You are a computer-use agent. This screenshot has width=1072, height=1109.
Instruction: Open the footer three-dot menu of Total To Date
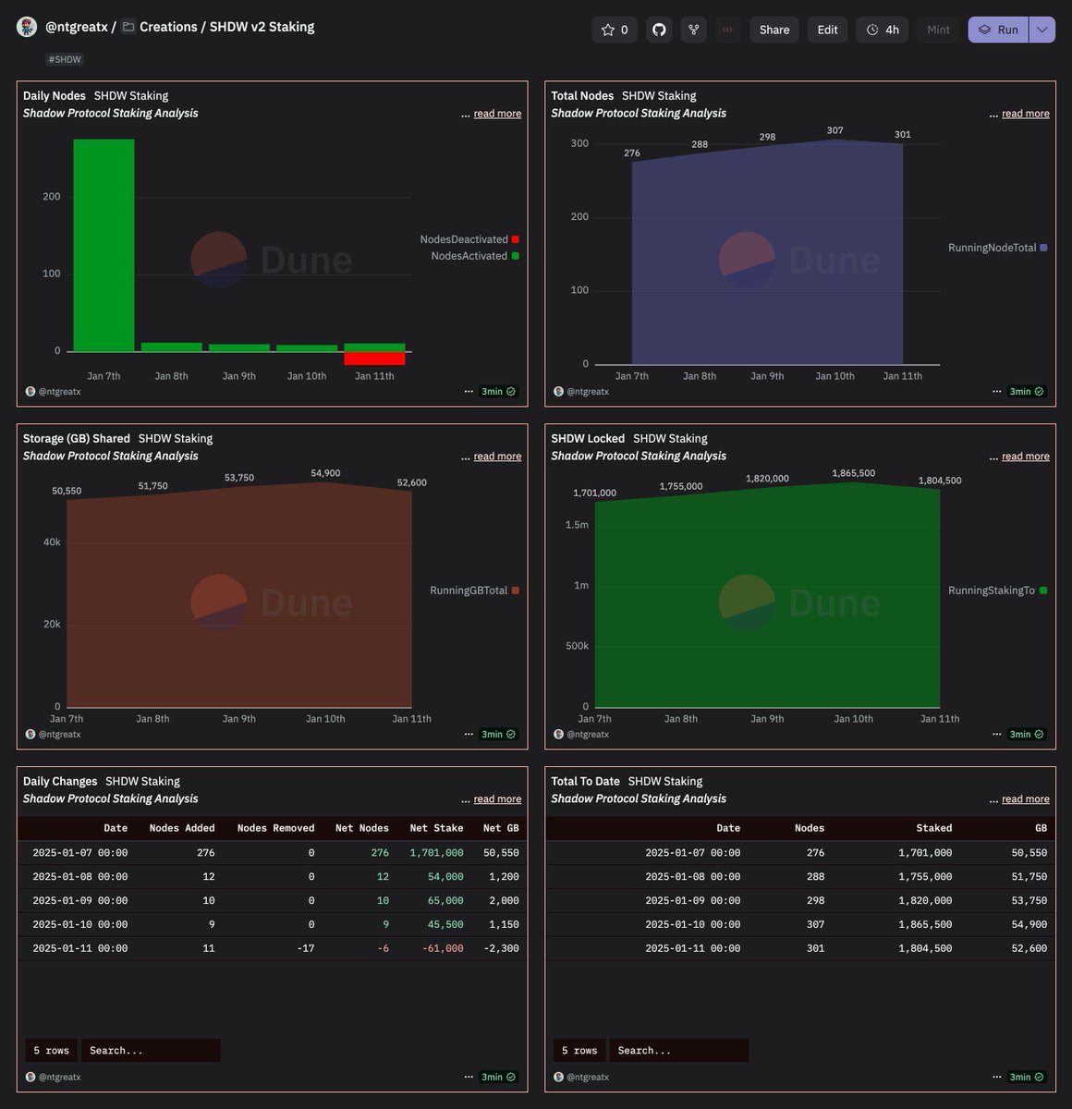(997, 1078)
